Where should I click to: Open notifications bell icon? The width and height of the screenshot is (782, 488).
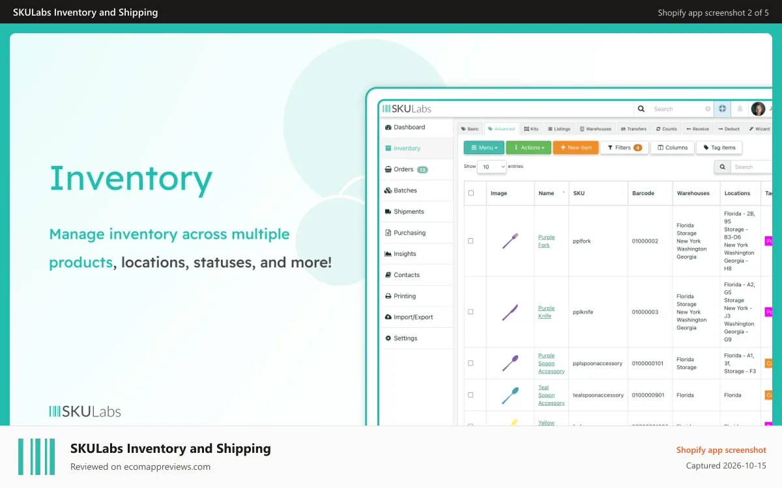coord(740,109)
